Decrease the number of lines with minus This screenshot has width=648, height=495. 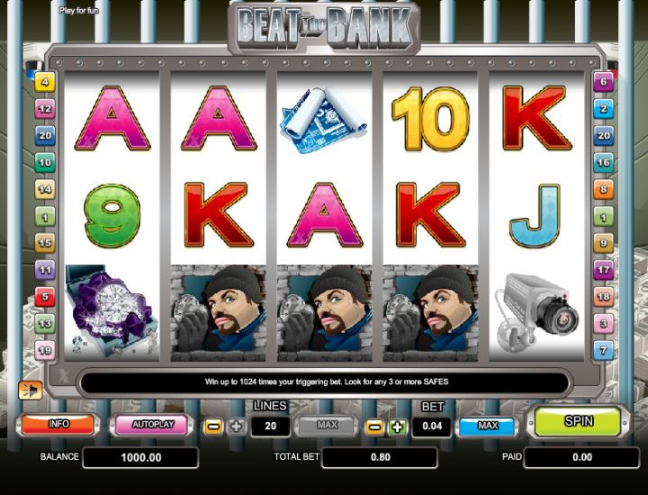click(213, 427)
